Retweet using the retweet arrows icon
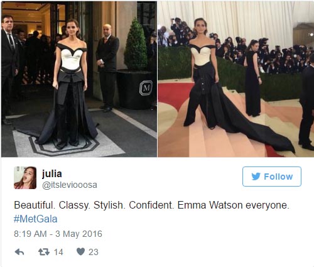314x267 pixels. pos(44,252)
